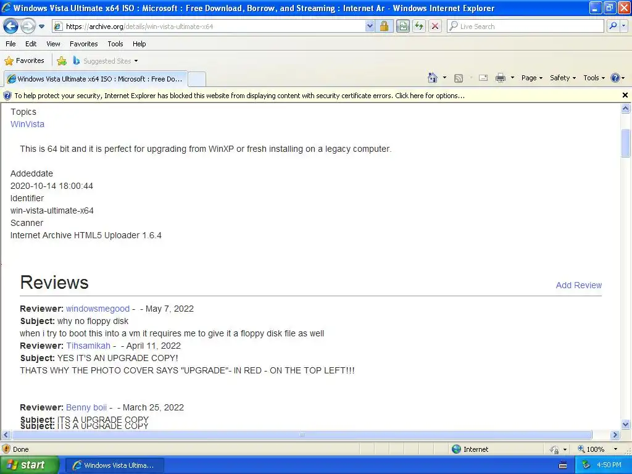Click the vertical scrollbar thumb
The width and height of the screenshot is (632, 474).
point(626,143)
